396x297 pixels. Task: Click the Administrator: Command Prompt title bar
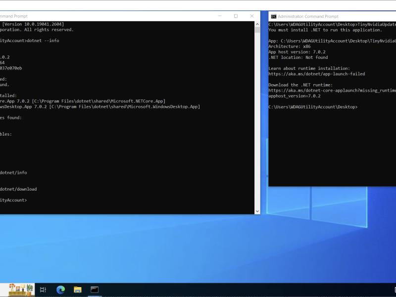point(332,16)
